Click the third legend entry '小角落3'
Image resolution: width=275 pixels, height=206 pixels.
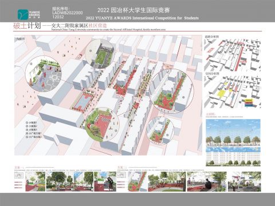point(32,130)
